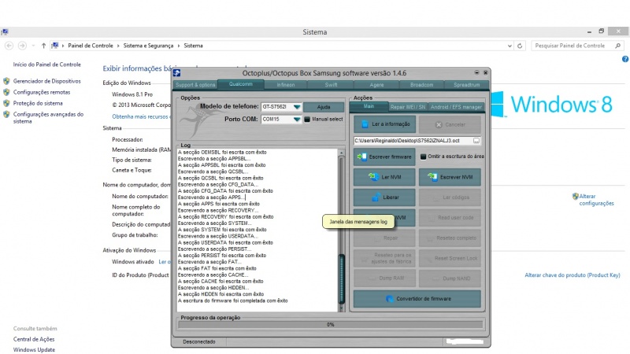The width and height of the screenshot is (630, 354).
Task: Select the Broadcom tab
Action: [x=422, y=85]
